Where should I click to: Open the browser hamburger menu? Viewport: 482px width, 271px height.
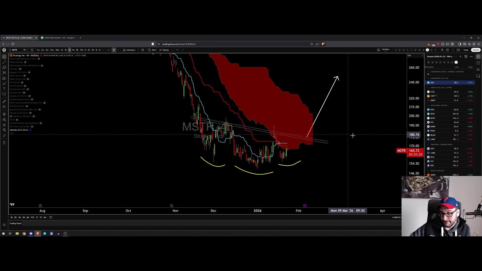(x=479, y=44)
